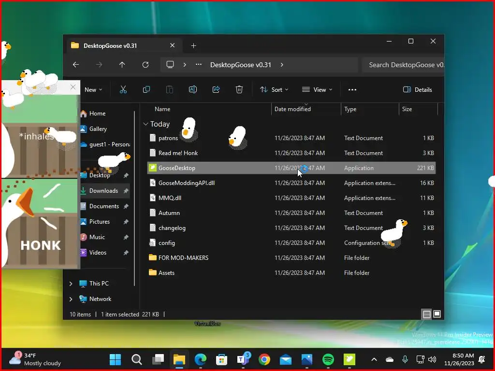The image size is (495, 371).
Task: Click the Delete trash icon
Action: [239, 89]
